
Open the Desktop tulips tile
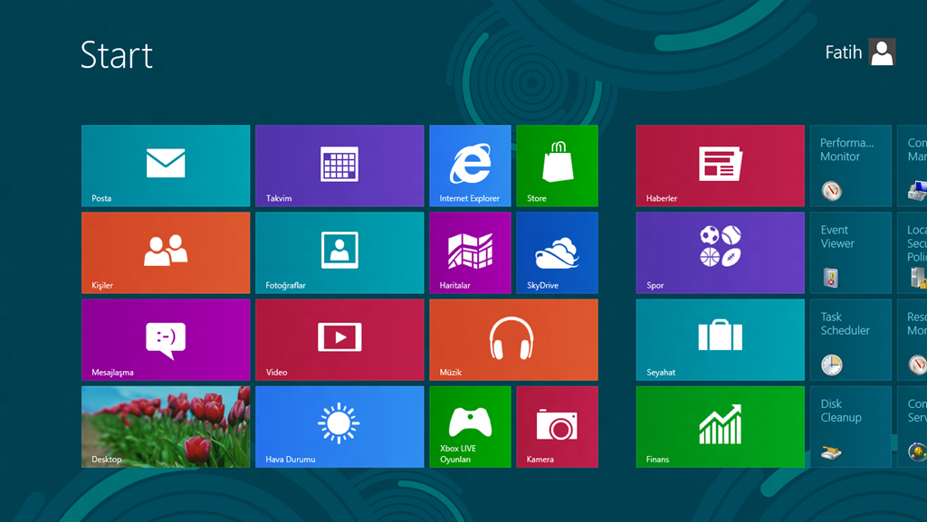coord(166,427)
